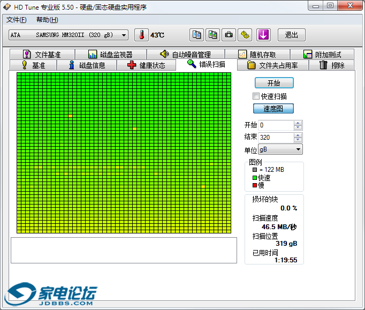Increase the 开始 start value stepper

click(x=298, y=123)
